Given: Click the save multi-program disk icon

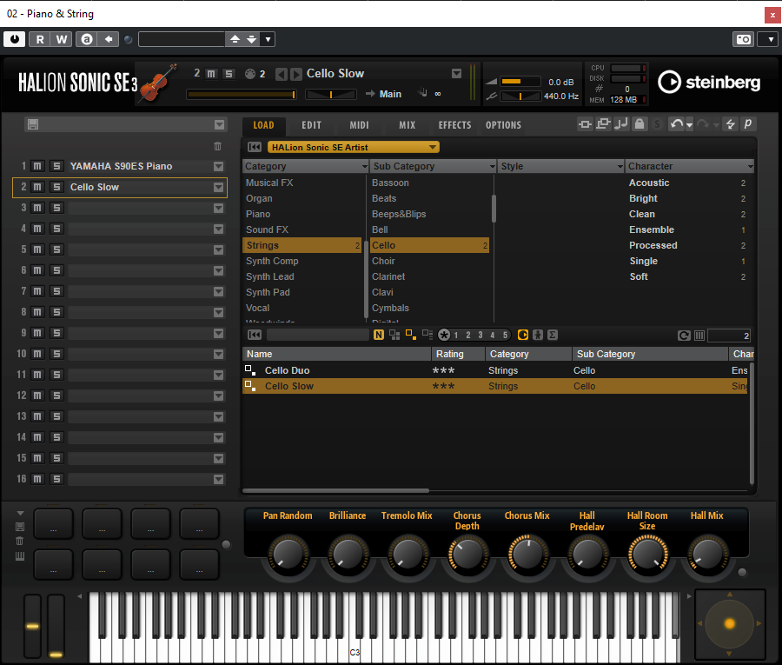Looking at the screenshot, I should point(33,124).
